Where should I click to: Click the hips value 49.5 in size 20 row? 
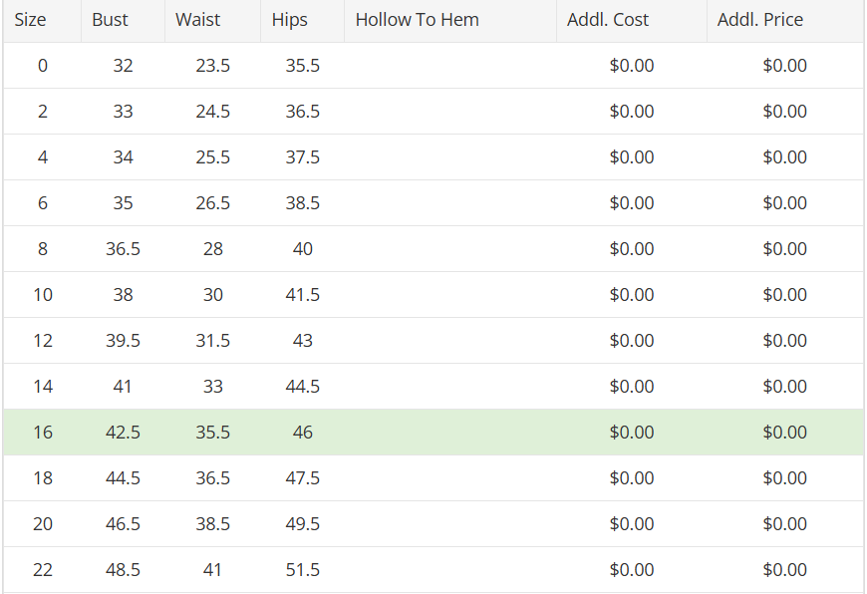(x=302, y=524)
